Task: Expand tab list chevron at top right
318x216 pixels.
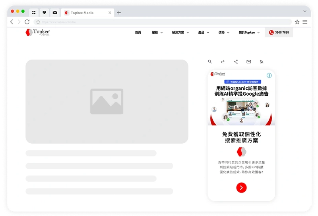Action: [x=305, y=11]
